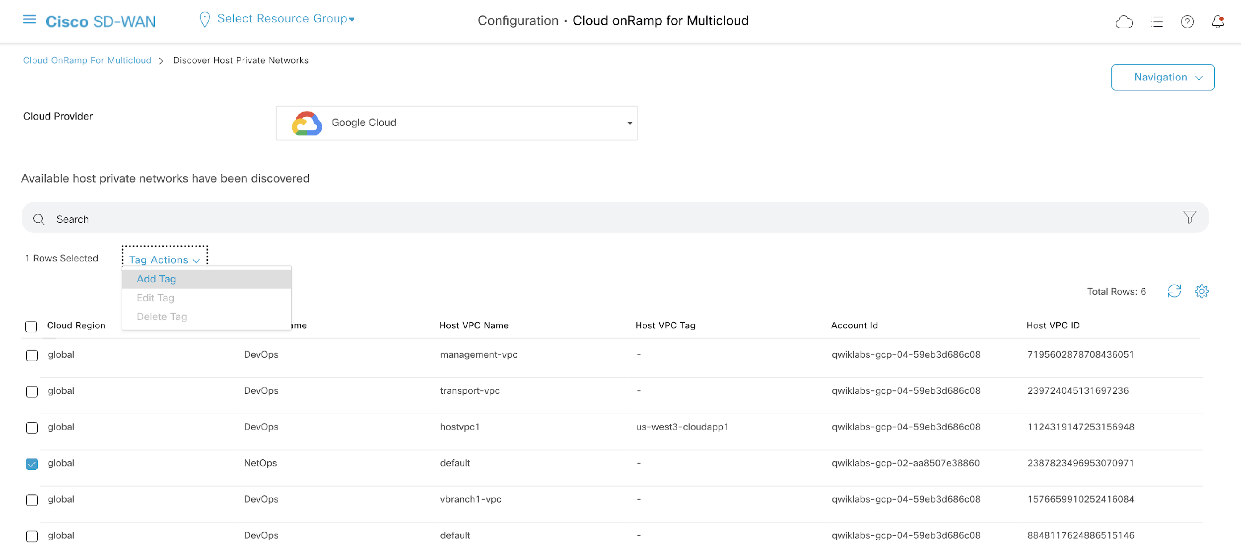
Task: Sort by Host VPC ID column
Action: pos(1053,325)
